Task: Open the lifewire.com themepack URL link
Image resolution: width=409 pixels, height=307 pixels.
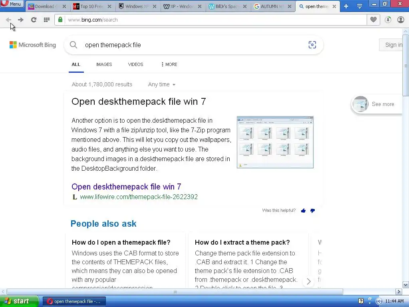Action: (139, 197)
